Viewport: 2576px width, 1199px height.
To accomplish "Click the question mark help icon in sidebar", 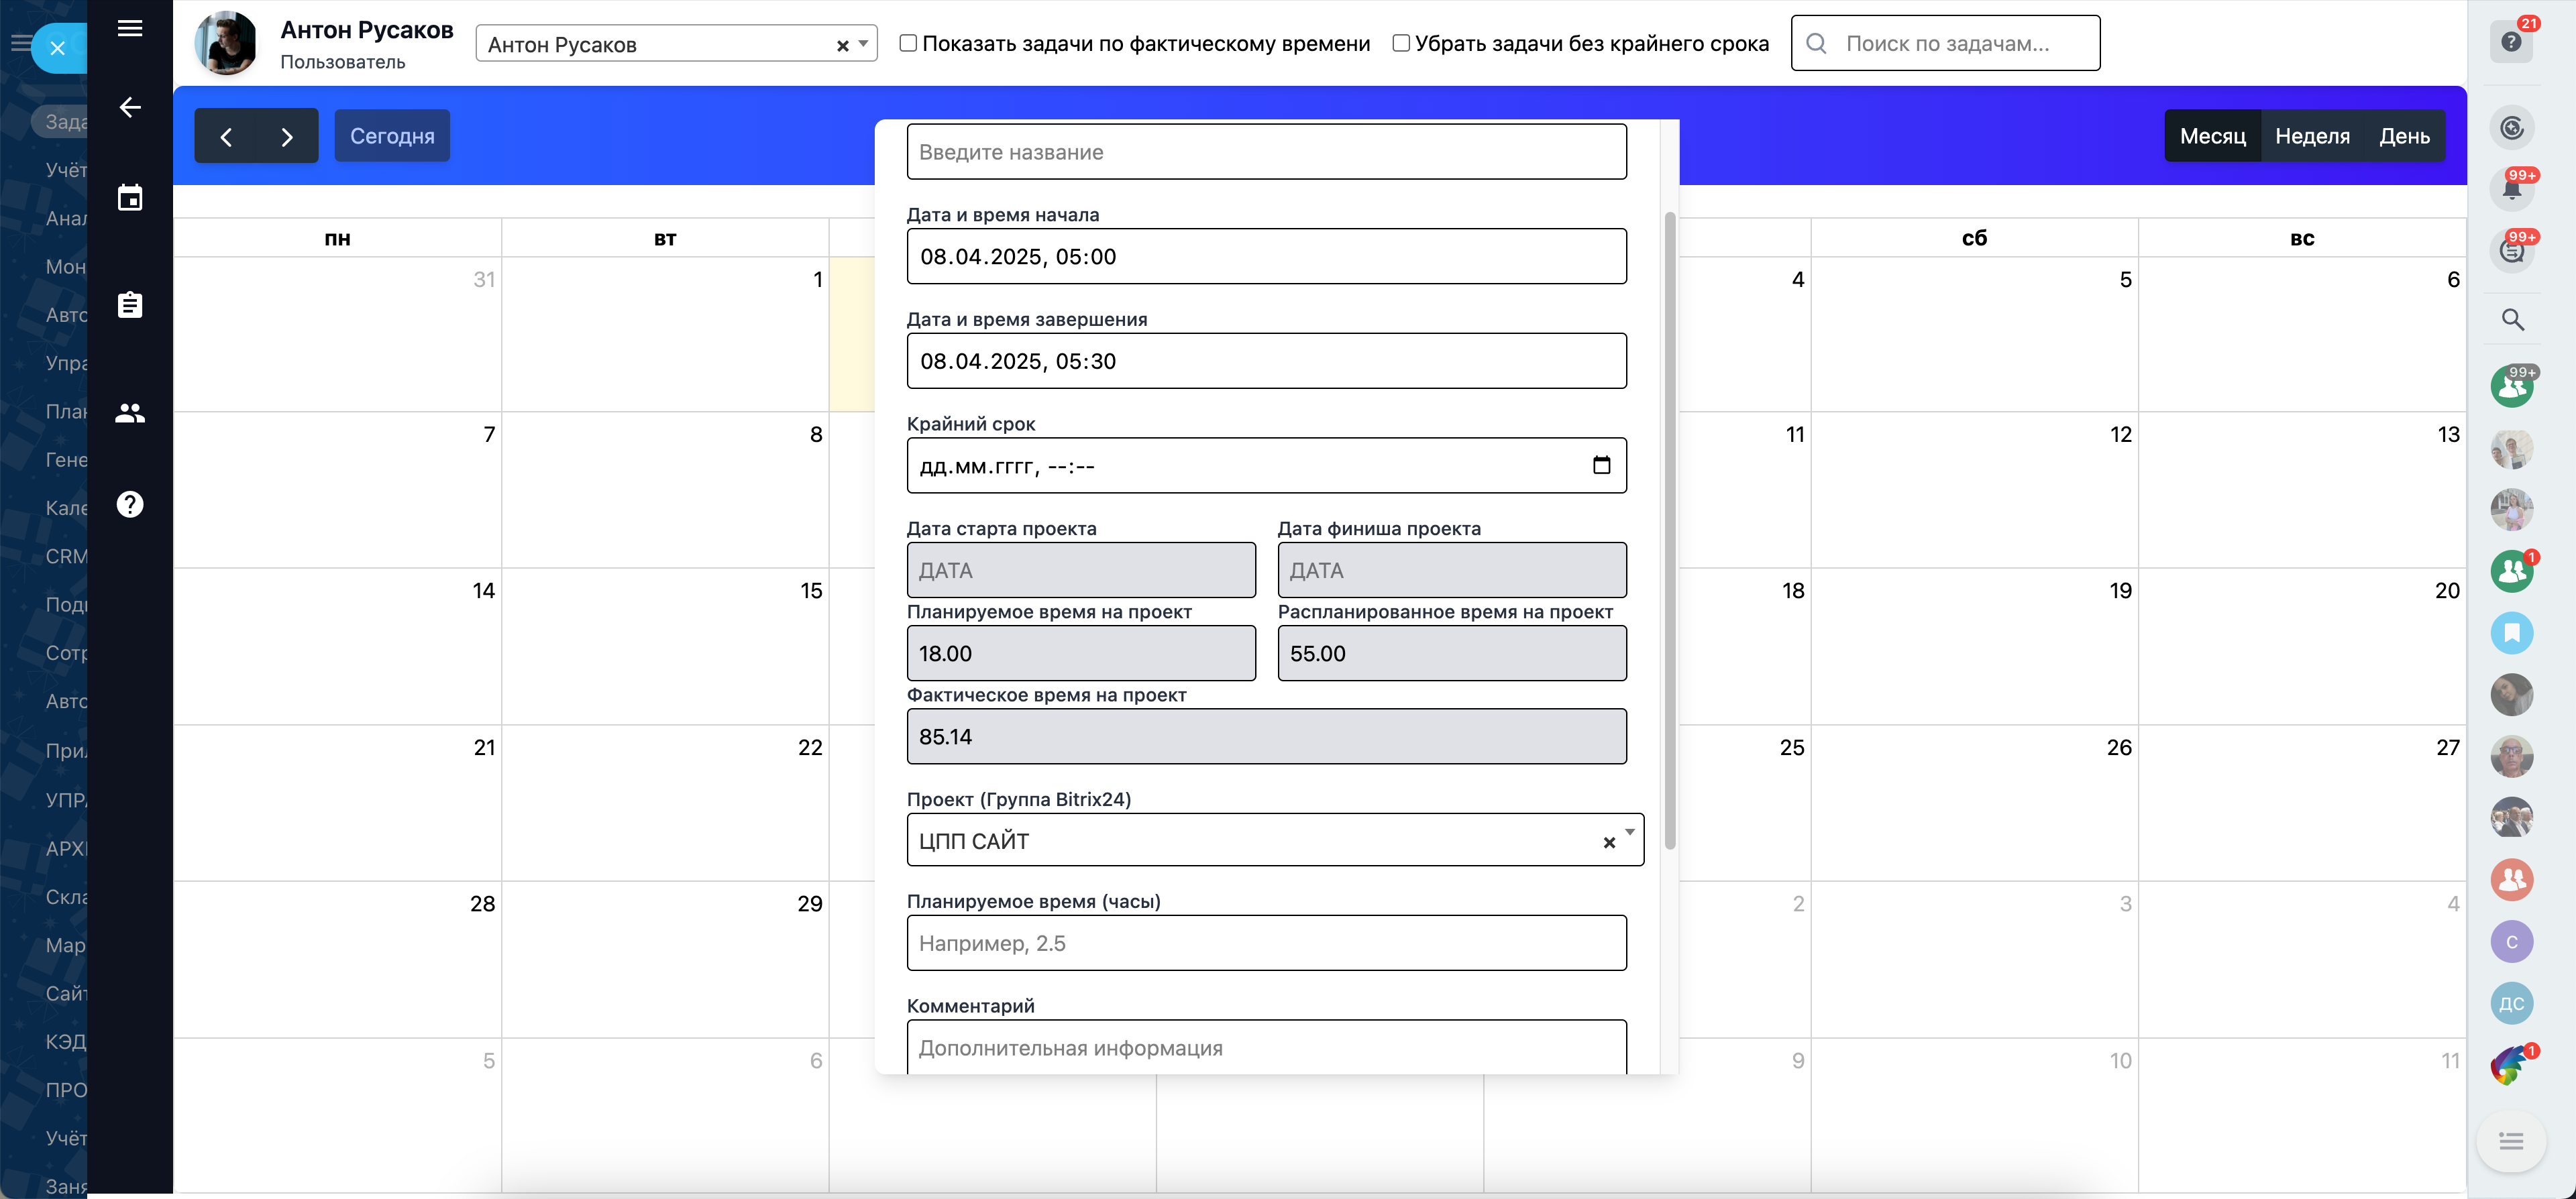I will tap(130, 504).
